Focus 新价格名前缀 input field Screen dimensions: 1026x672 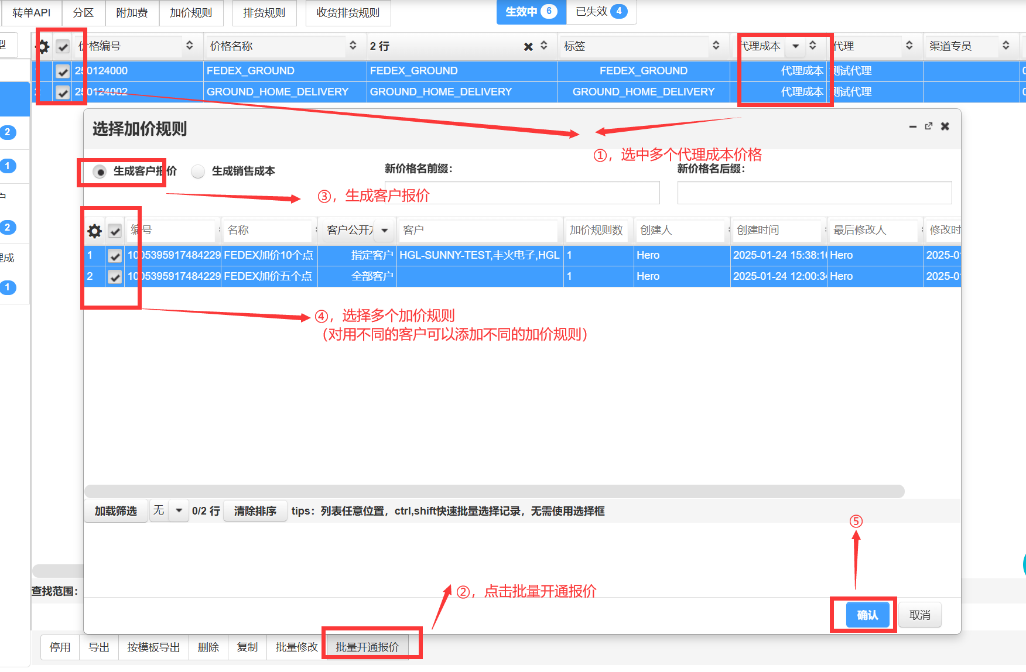pos(522,193)
